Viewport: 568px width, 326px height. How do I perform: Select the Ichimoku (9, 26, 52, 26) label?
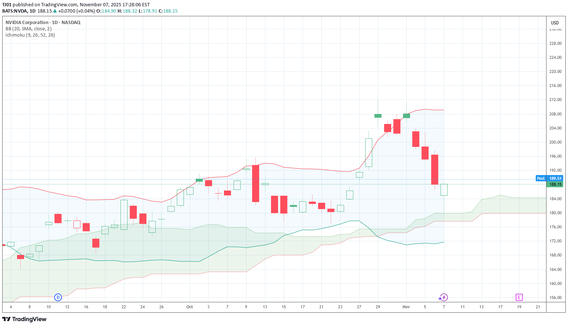pyautogui.click(x=30, y=35)
